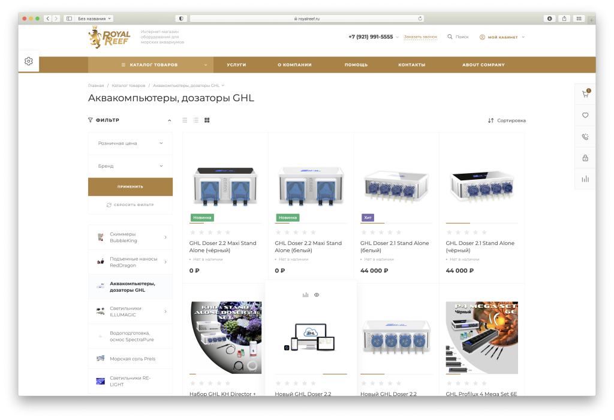Screen dimensions: 614x420
Task: Collapse the ФИЛЬТР panel
Action: [x=170, y=120]
